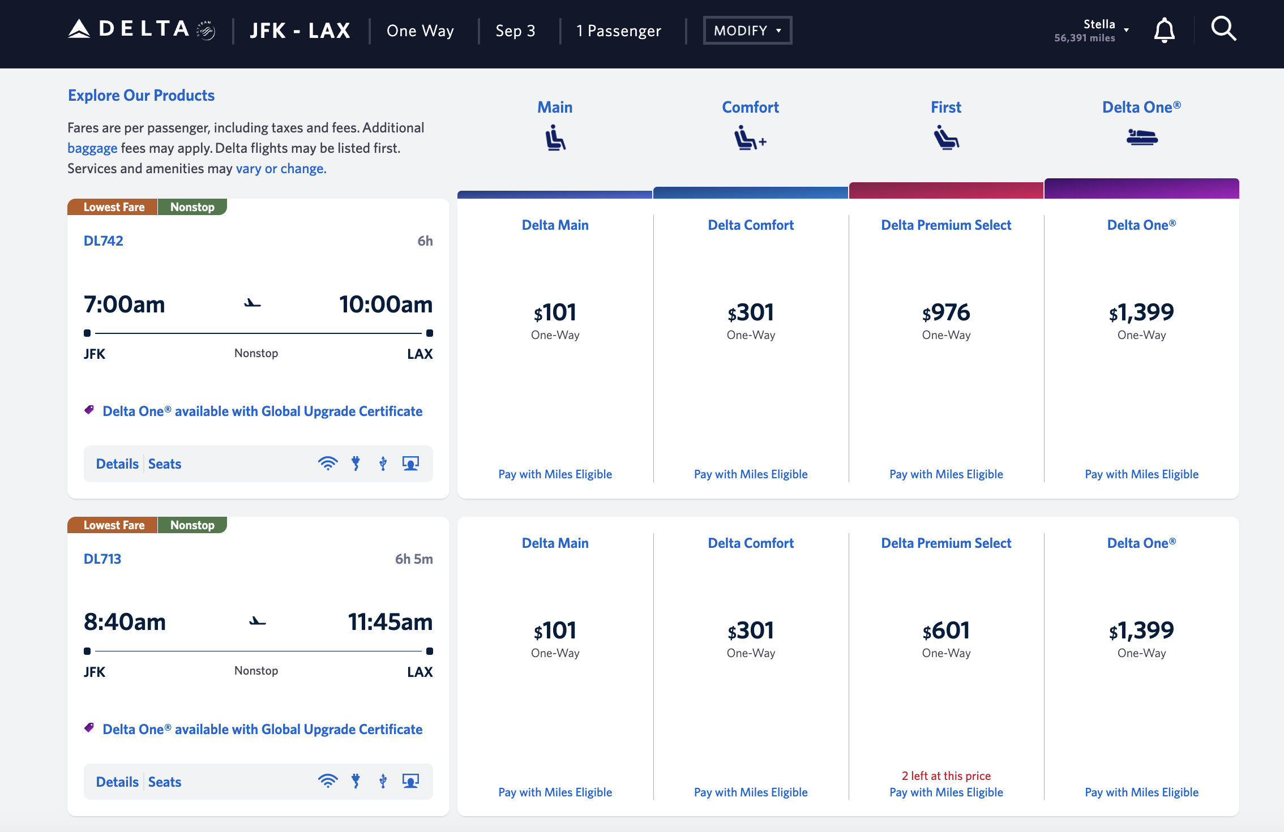Select the First product tab
1284x832 pixels.
(x=946, y=107)
